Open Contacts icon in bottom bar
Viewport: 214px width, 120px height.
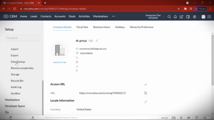tap(33, 118)
